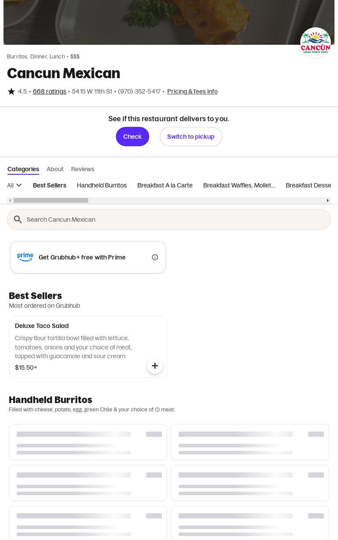338x540 pixels.
Task: Click the Cancun restaurant logo
Action: (316, 43)
